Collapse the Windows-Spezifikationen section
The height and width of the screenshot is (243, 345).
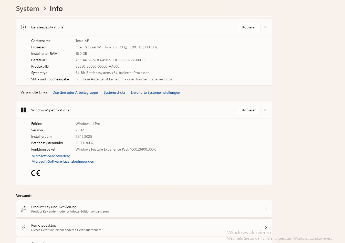(x=266, y=110)
